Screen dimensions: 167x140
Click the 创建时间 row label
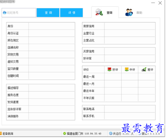[x=13, y=76]
